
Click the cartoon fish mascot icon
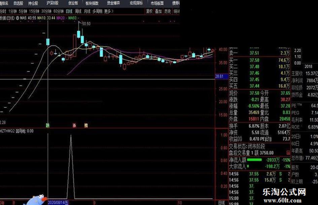tap(35, 200)
